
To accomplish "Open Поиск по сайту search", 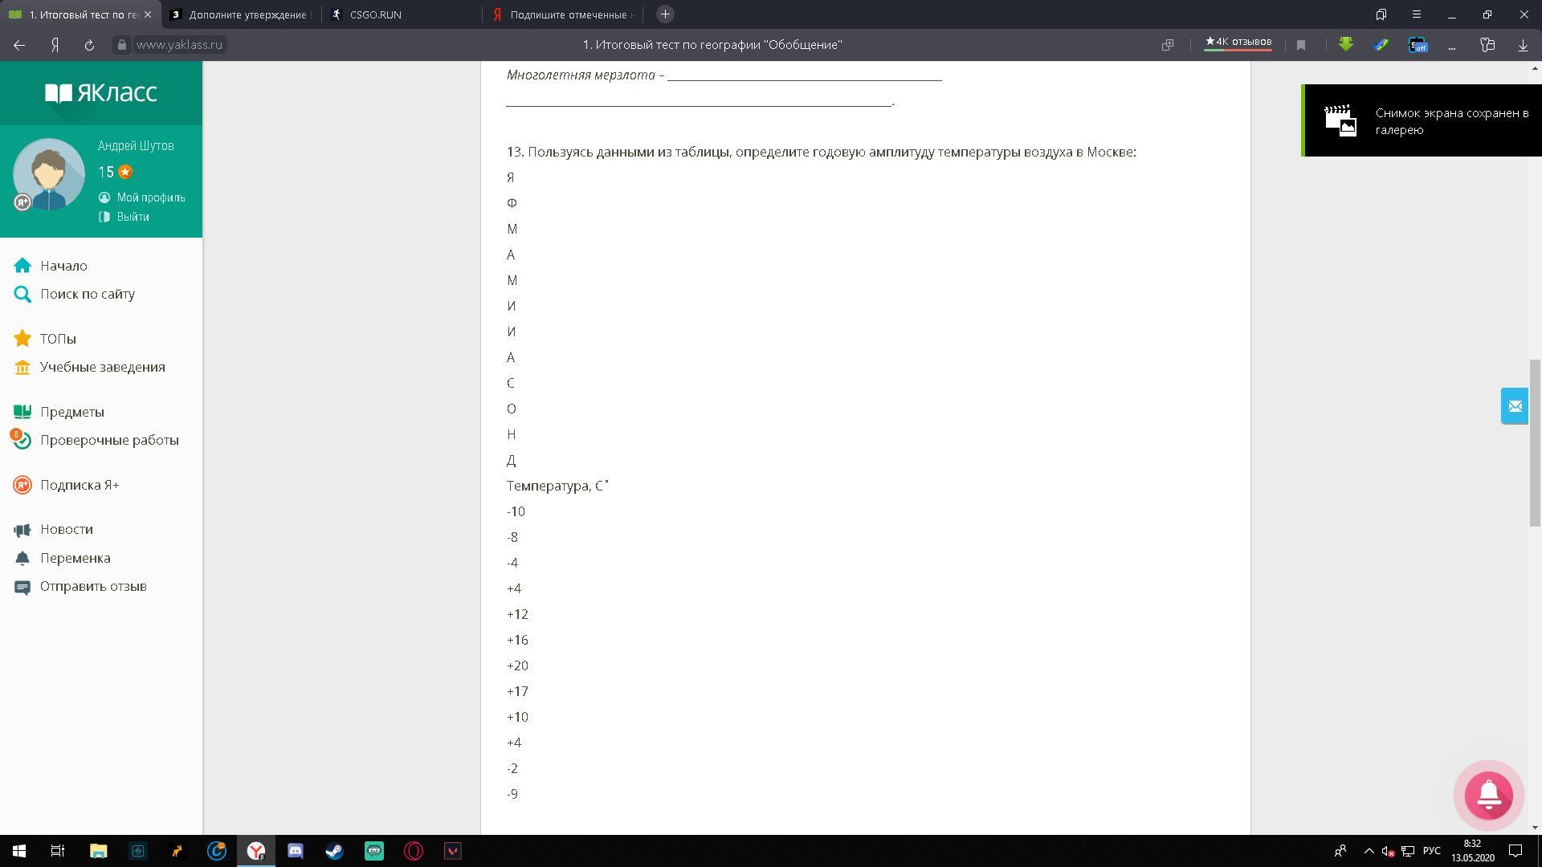I will [87, 294].
